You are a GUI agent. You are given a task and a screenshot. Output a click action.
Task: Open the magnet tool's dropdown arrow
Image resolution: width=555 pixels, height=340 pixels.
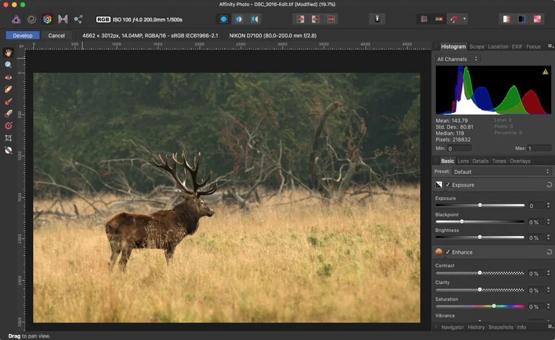click(x=465, y=19)
